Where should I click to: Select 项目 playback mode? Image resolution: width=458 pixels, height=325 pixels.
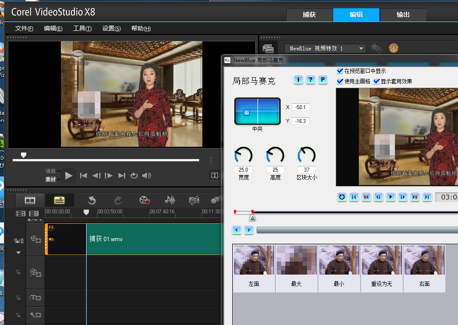(50, 171)
